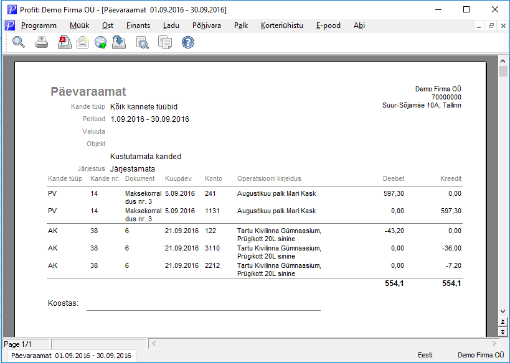The width and height of the screenshot is (510, 363).
Task: Click the credit amount -36,00
Action: (x=451, y=249)
